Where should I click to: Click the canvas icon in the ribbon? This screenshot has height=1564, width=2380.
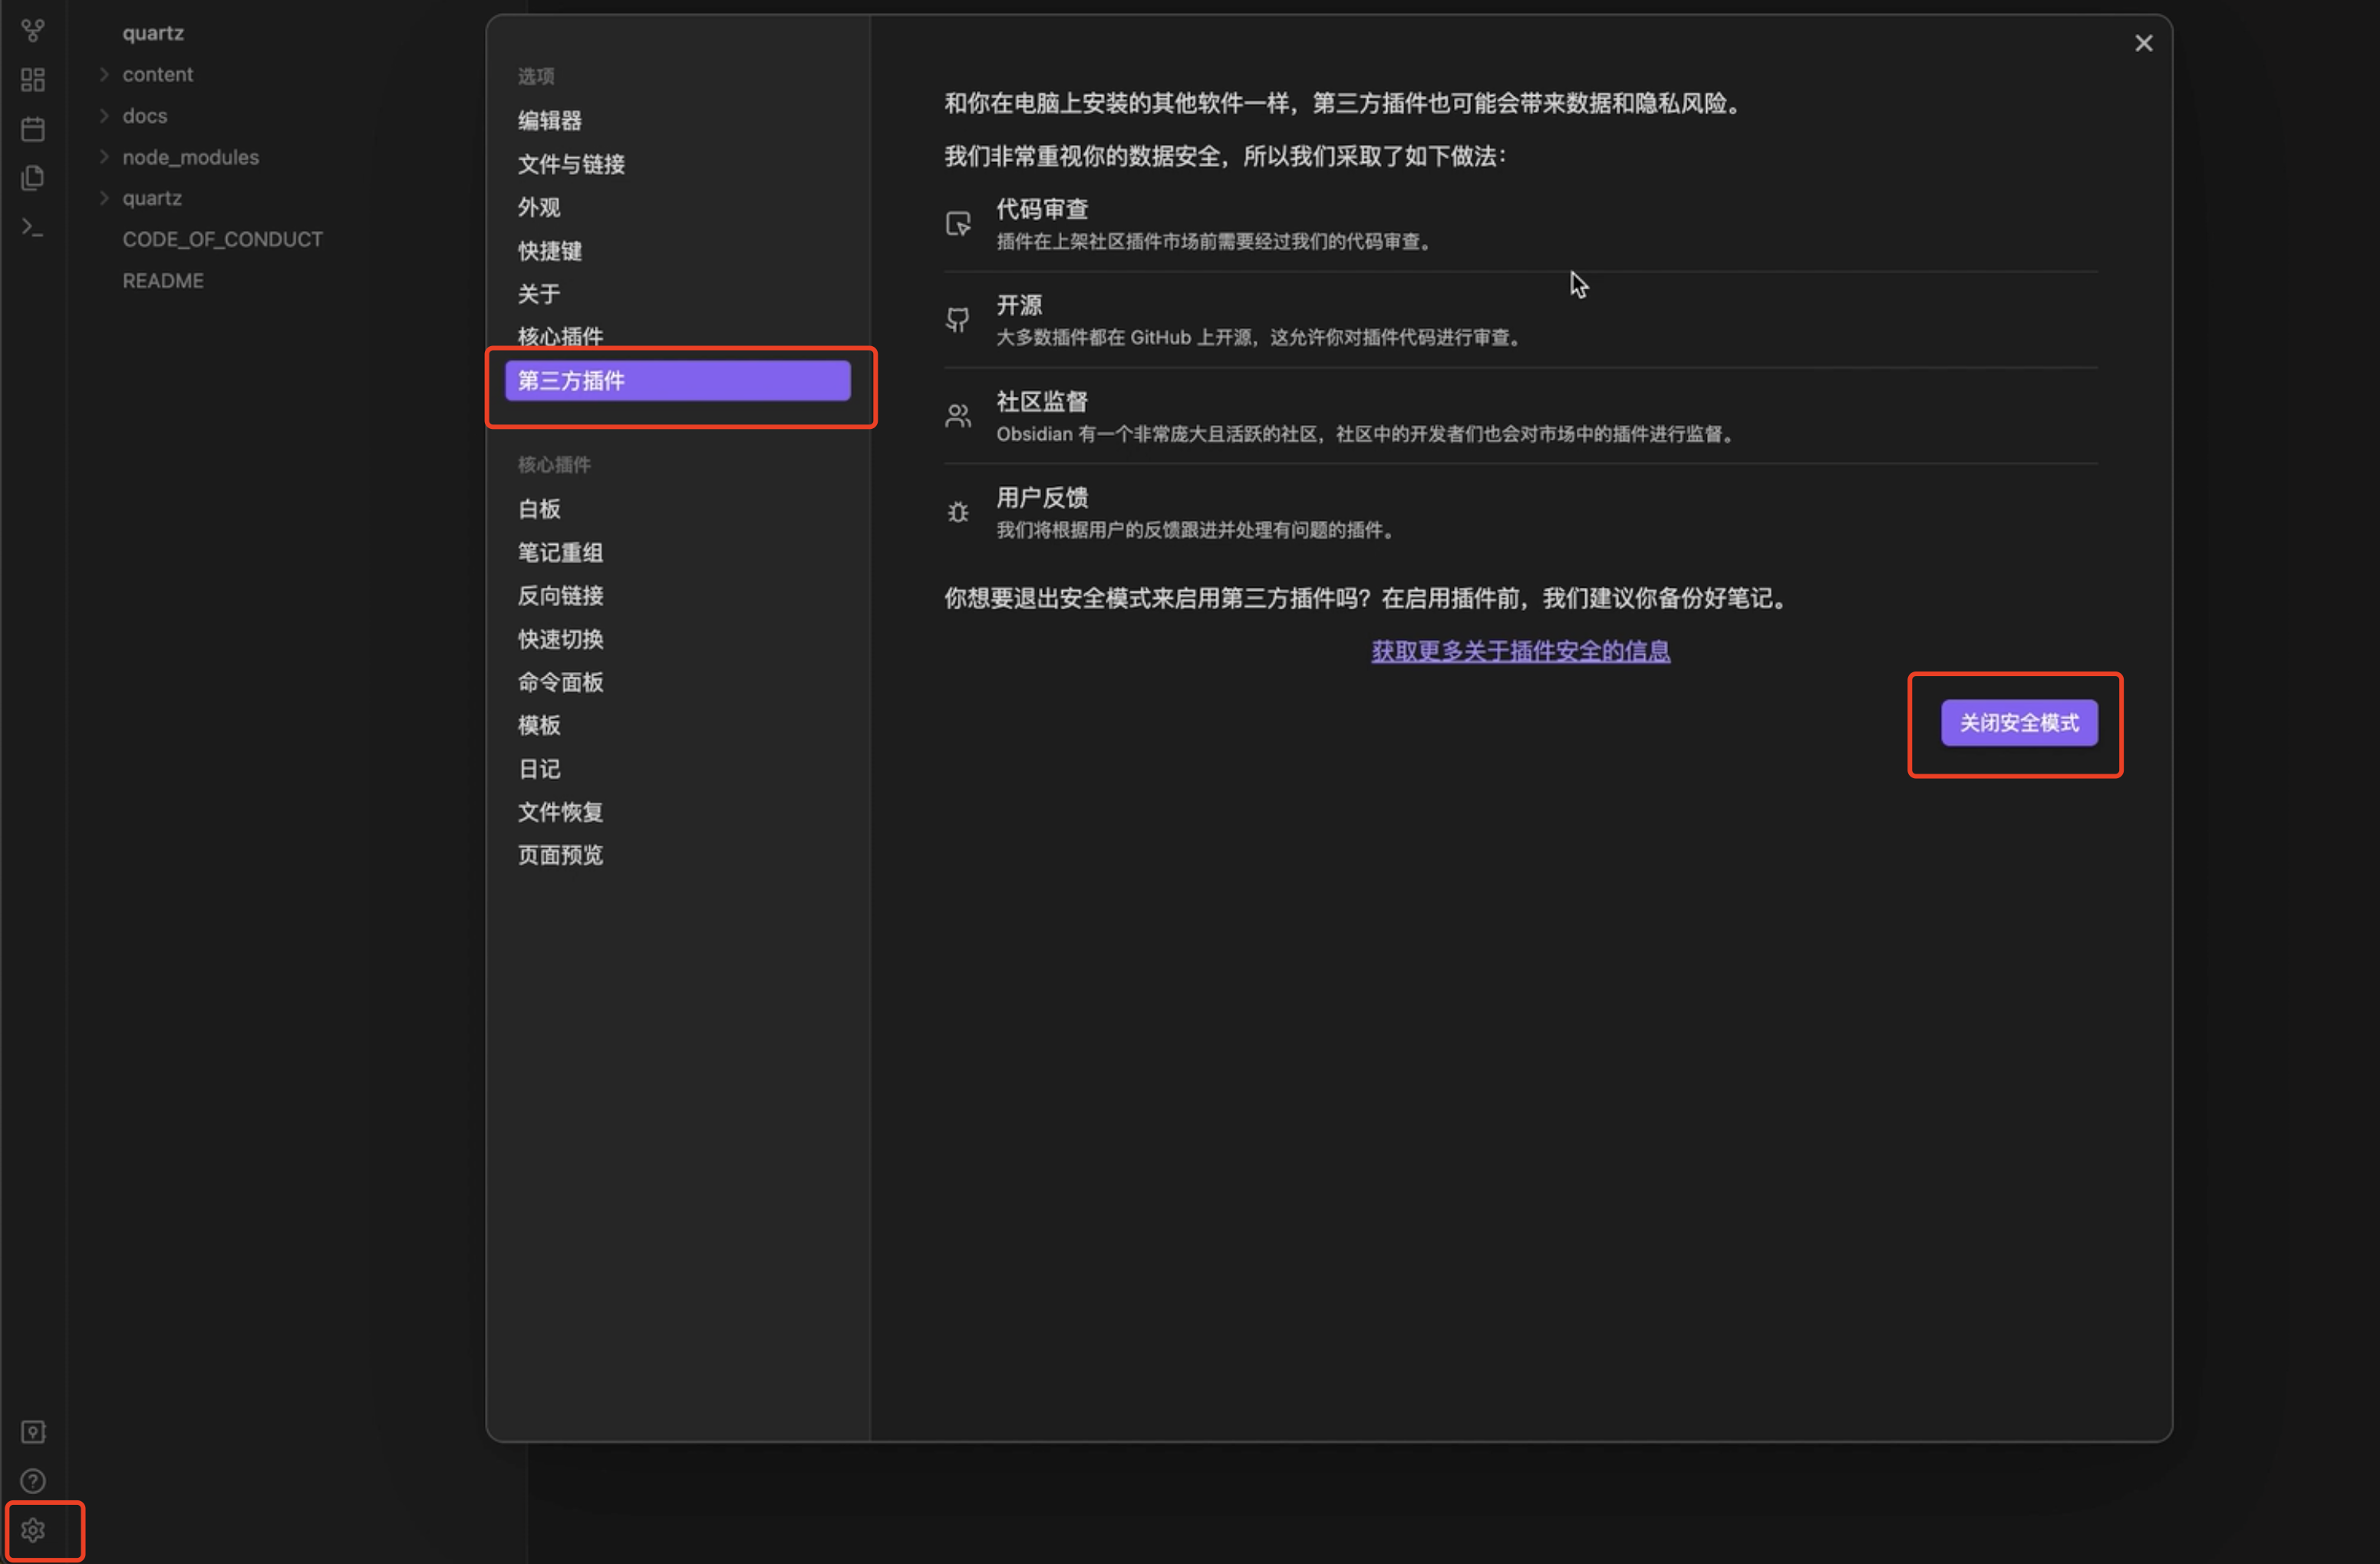(x=33, y=80)
